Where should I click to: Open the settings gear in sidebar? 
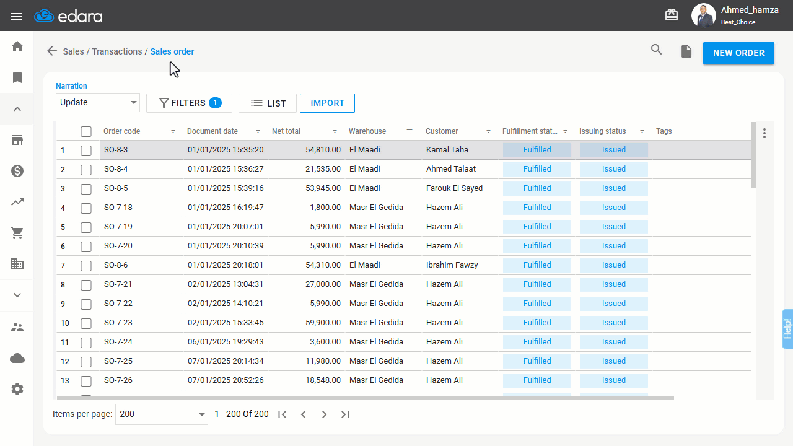pyautogui.click(x=17, y=389)
